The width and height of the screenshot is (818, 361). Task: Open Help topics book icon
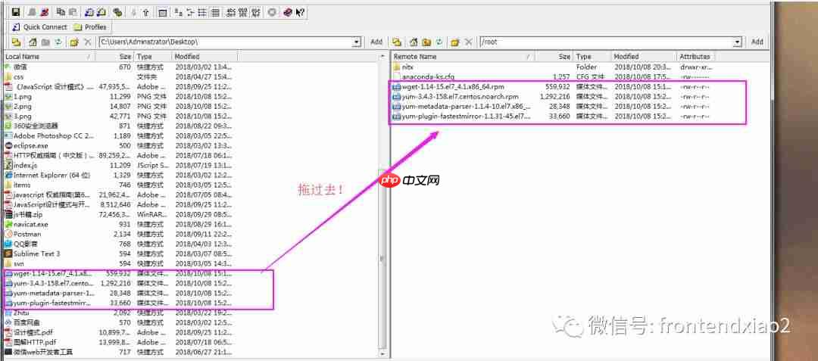[x=288, y=12]
